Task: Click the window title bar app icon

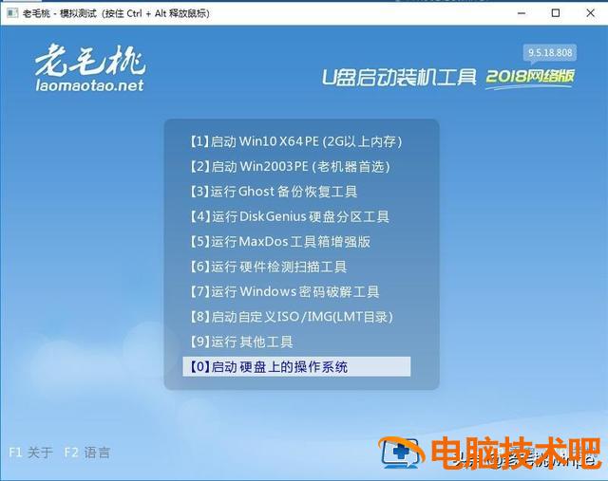Action: [12, 13]
